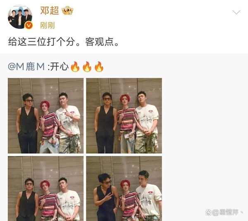This screenshot has height=221, width=248.
Task: Click the 客观点 text in post
Action: (x=100, y=42)
